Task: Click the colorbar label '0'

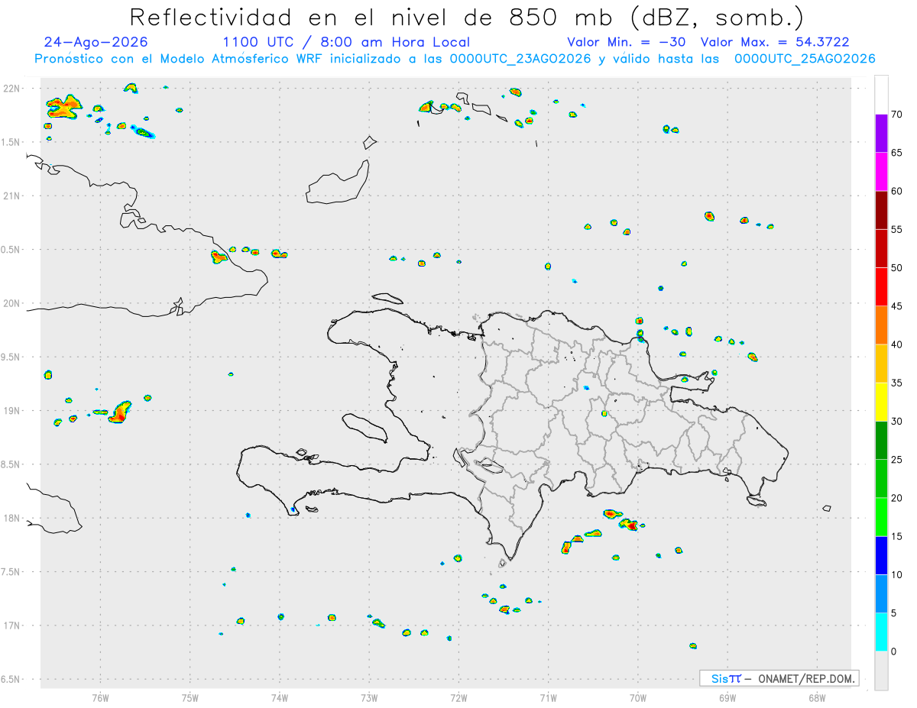Action: [894, 651]
